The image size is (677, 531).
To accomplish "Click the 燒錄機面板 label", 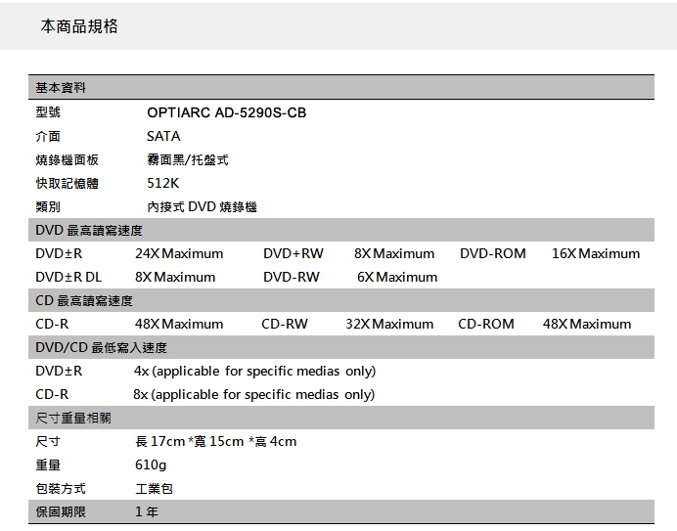I will pyautogui.click(x=67, y=159).
